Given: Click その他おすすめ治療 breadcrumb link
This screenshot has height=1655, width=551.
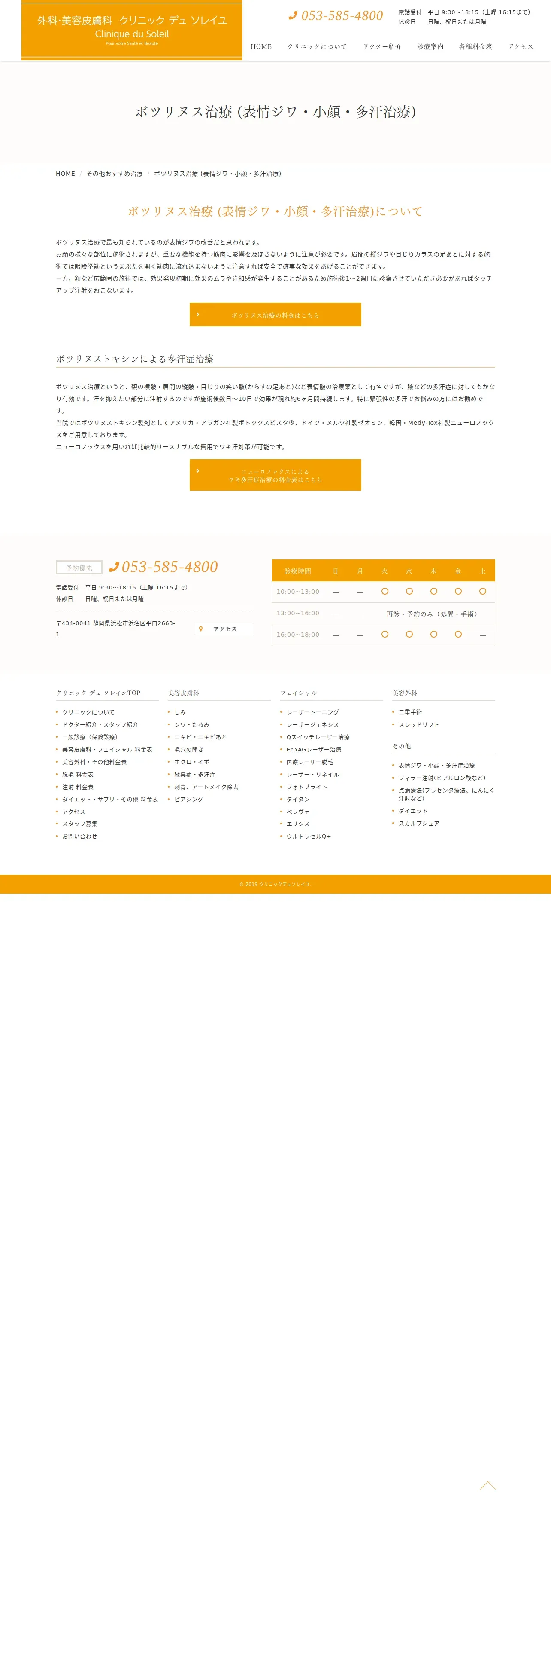Looking at the screenshot, I should coord(115,174).
